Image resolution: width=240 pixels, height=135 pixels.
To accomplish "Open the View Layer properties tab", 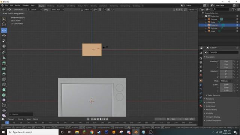I will pos(201,67).
